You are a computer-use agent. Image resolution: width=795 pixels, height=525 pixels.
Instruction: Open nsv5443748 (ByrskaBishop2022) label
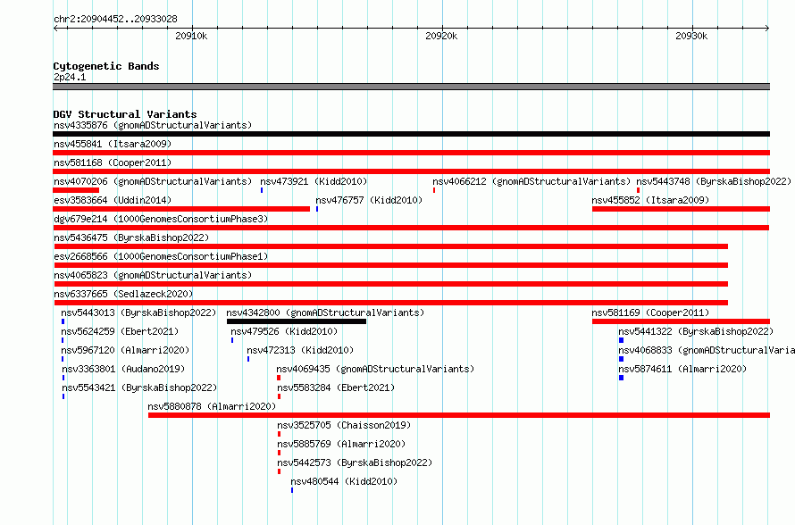[x=714, y=181]
